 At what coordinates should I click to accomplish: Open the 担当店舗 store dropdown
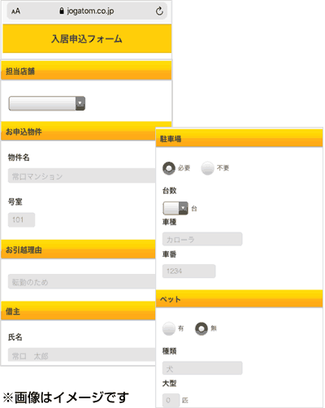point(47,103)
